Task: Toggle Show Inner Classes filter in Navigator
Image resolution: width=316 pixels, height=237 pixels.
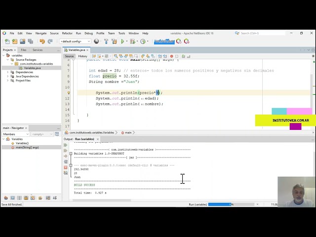Action: pos(33,198)
